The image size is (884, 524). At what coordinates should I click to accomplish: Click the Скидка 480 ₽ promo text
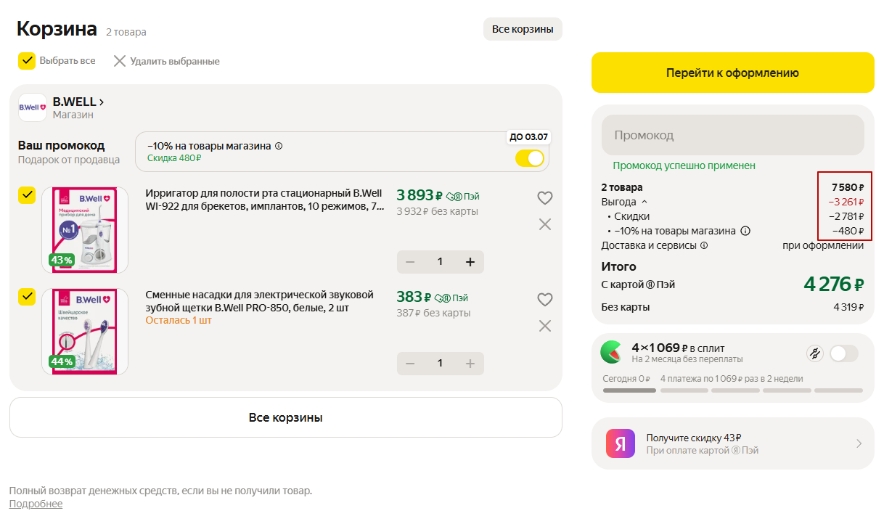pos(174,158)
